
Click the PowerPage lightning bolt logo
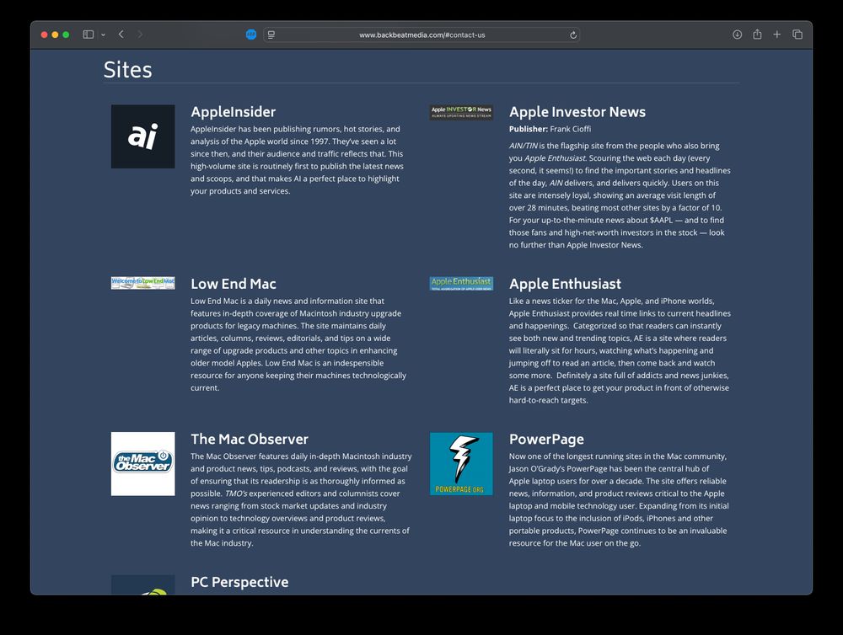click(461, 464)
